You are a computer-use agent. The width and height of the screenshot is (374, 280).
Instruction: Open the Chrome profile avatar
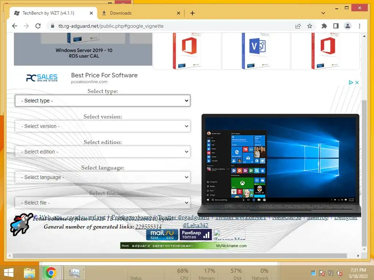coord(348,26)
